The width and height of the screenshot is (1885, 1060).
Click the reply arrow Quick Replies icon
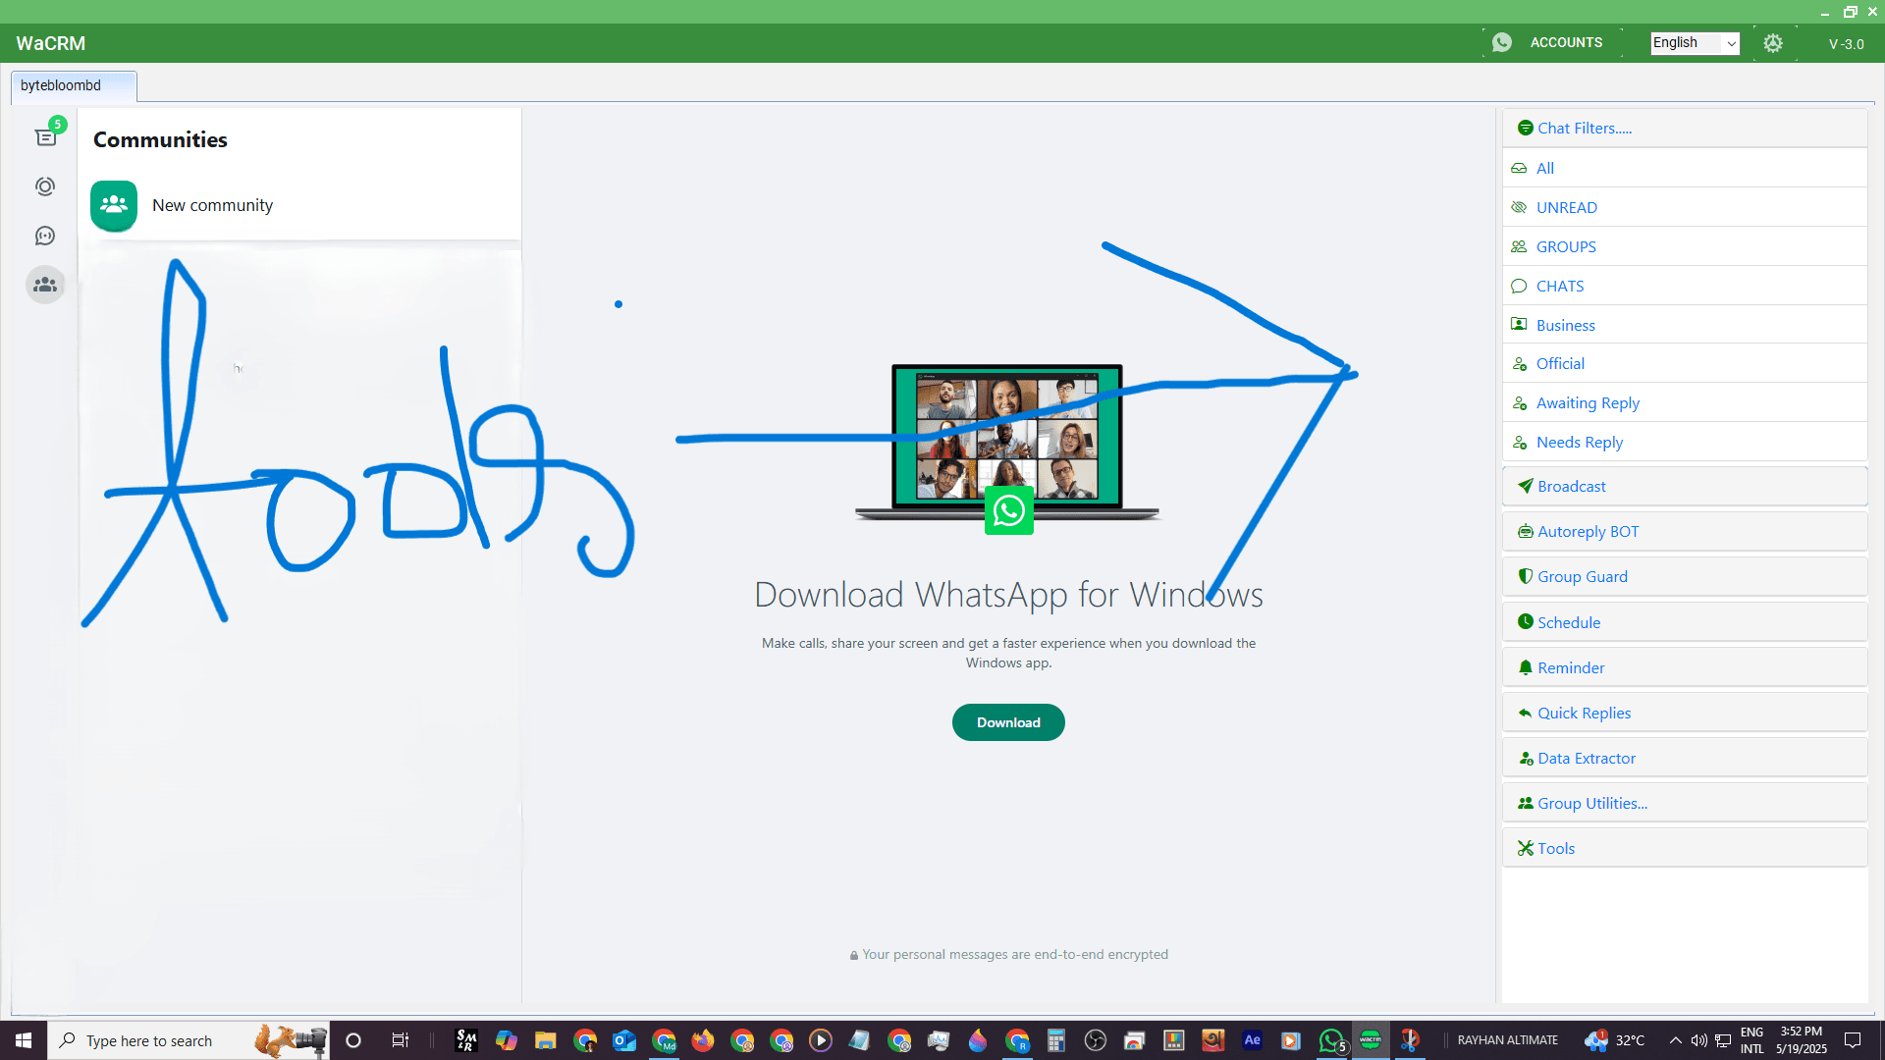(1526, 713)
